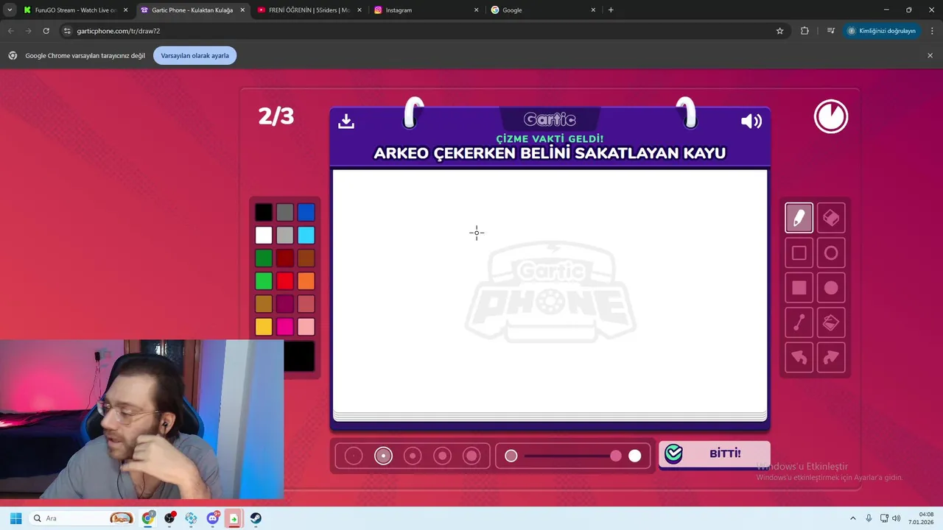Click the Chrome icon in the taskbar
Image resolution: width=943 pixels, height=530 pixels.
[148, 518]
